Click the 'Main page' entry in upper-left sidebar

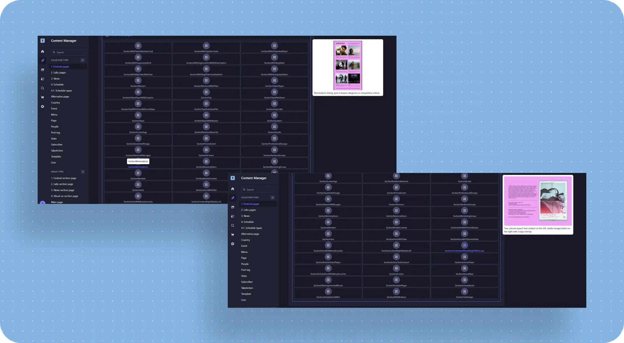coord(57,202)
